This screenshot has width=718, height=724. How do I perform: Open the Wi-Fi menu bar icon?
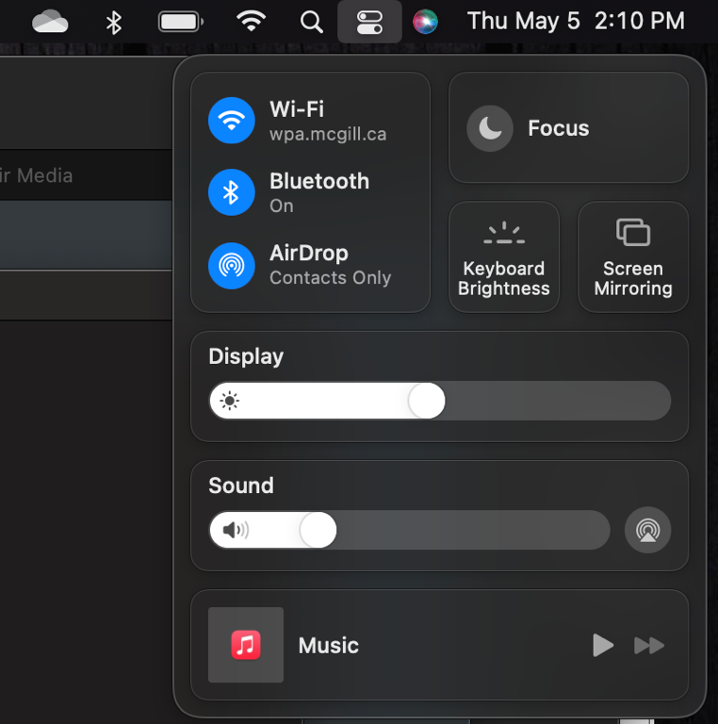coord(251,22)
